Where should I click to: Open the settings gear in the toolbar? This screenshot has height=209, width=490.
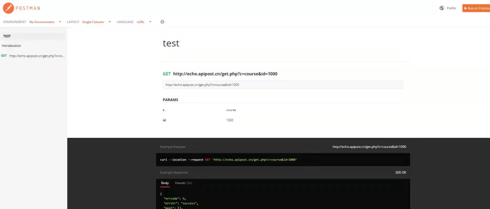(x=162, y=22)
